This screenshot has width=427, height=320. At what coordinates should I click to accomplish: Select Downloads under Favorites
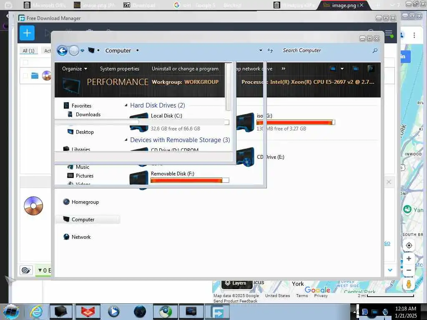[88, 115]
